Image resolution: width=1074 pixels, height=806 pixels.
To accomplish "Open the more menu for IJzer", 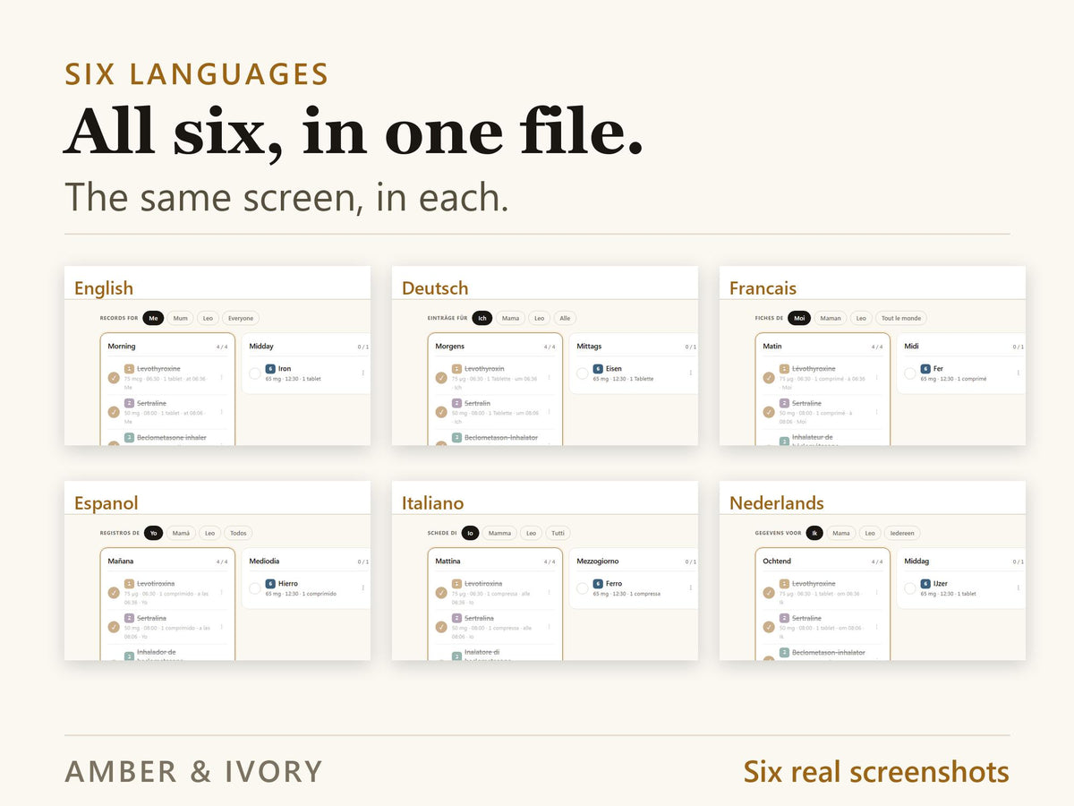I will [1018, 588].
